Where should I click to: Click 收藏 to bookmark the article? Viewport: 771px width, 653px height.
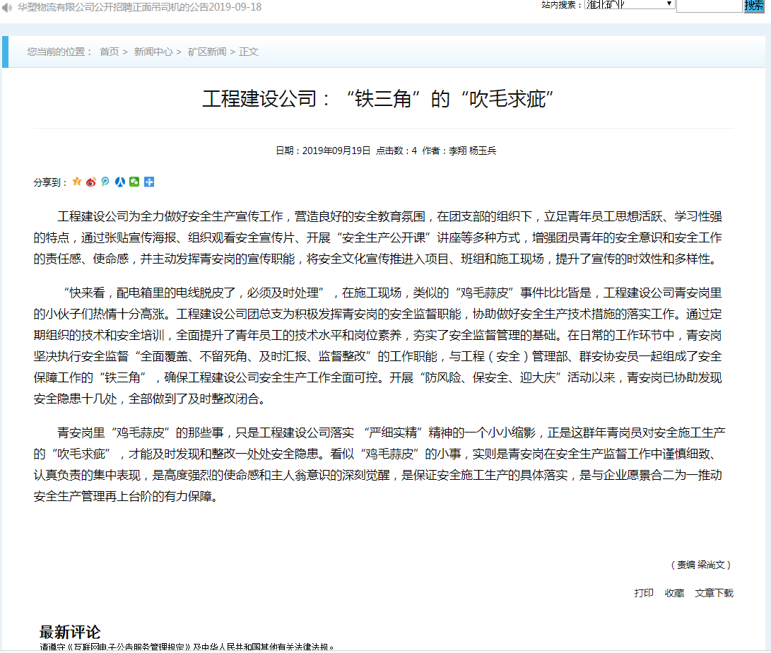point(674,593)
